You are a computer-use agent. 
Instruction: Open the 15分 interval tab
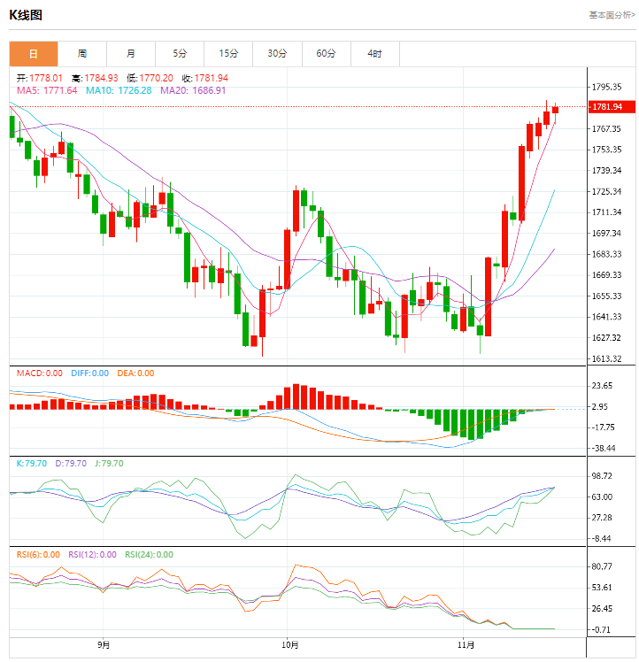point(228,54)
